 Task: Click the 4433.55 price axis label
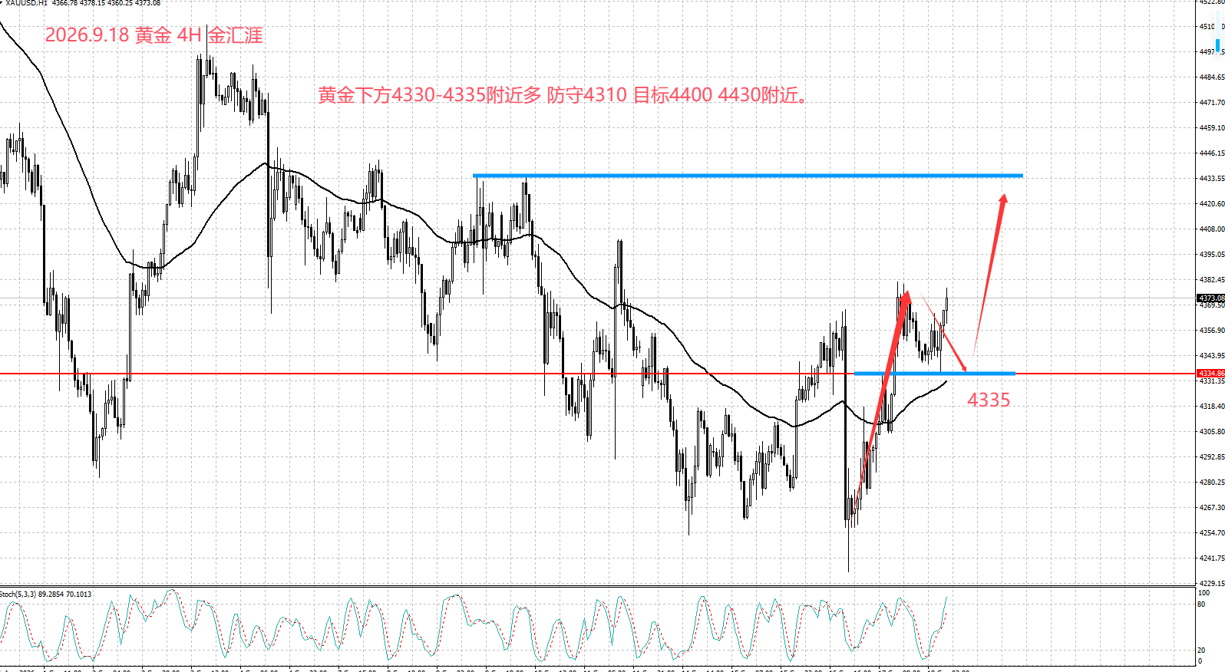(1212, 179)
